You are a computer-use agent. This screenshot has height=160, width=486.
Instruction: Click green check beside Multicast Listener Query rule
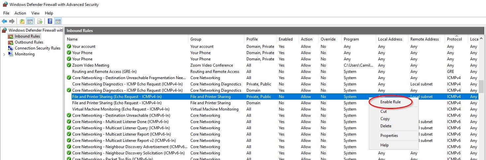point(69,128)
